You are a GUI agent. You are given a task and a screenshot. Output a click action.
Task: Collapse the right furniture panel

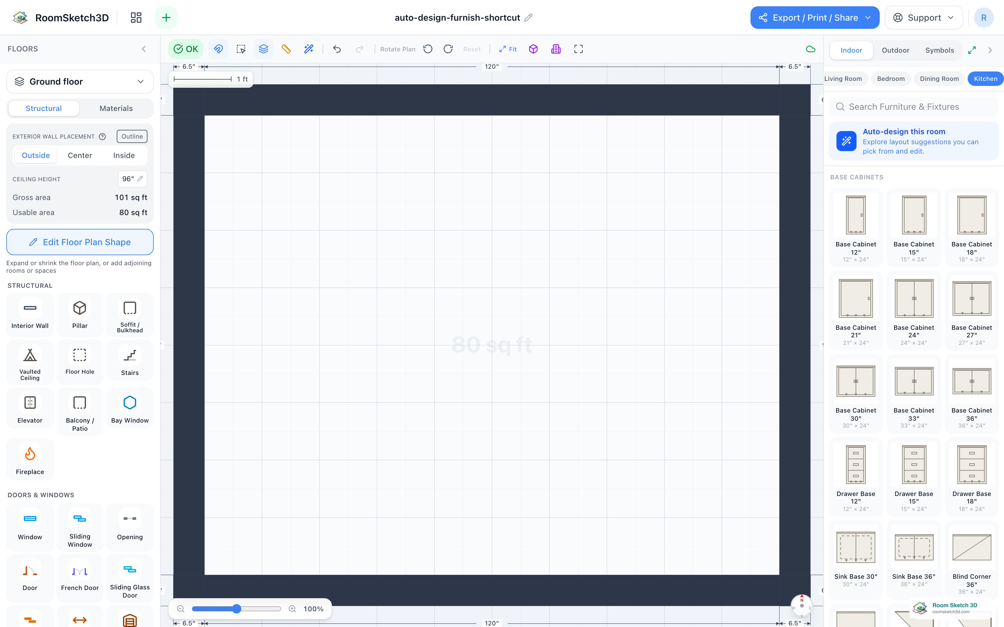click(990, 50)
